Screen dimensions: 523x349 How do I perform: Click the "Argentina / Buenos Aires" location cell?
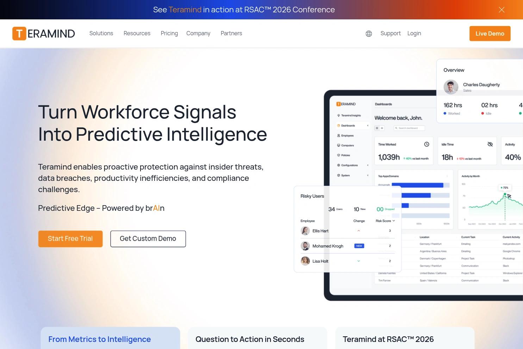tap(433, 251)
